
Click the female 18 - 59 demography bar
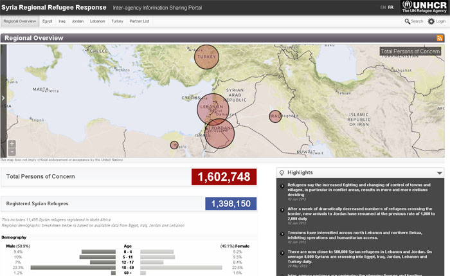click(x=181, y=268)
